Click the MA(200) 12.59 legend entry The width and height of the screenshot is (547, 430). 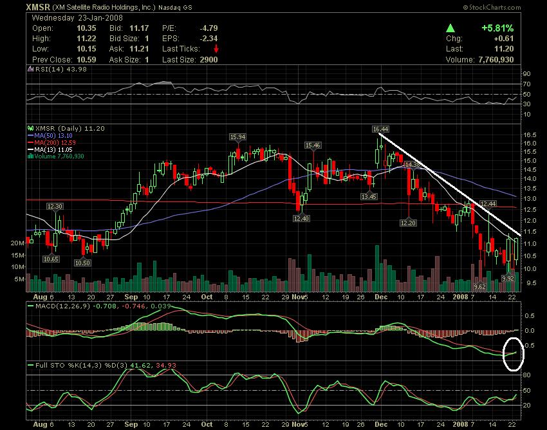pyautogui.click(x=55, y=143)
